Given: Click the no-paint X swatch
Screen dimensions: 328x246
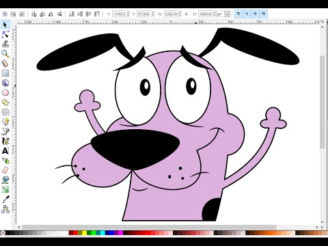Looking at the screenshot, I should click(x=3, y=233).
